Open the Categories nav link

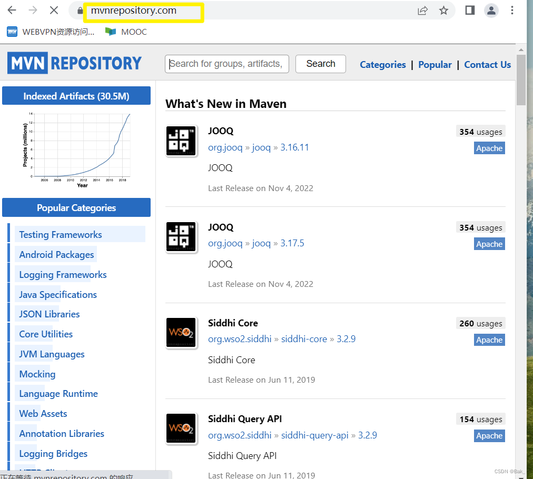pos(383,65)
